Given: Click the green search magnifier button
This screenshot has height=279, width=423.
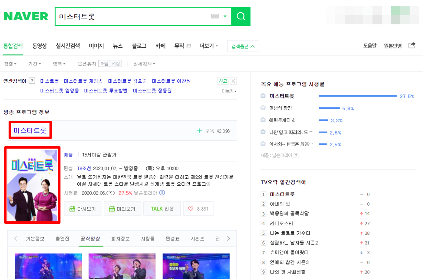Looking at the screenshot, I should pos(241,16).
